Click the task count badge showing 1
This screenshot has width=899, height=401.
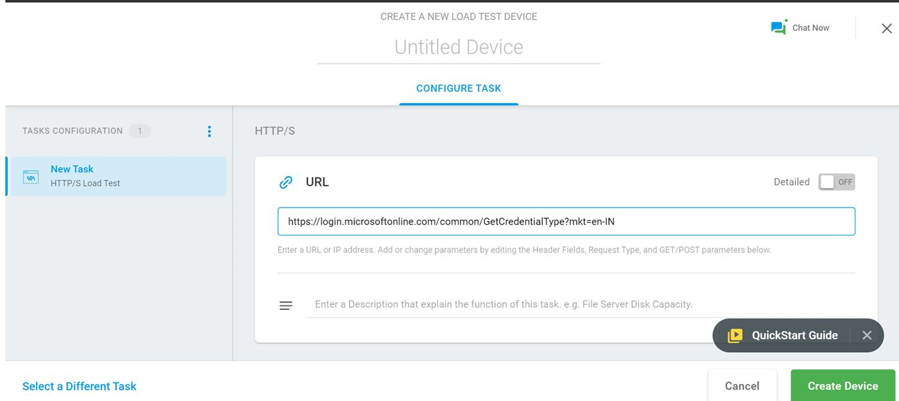(x=141, y=131)
